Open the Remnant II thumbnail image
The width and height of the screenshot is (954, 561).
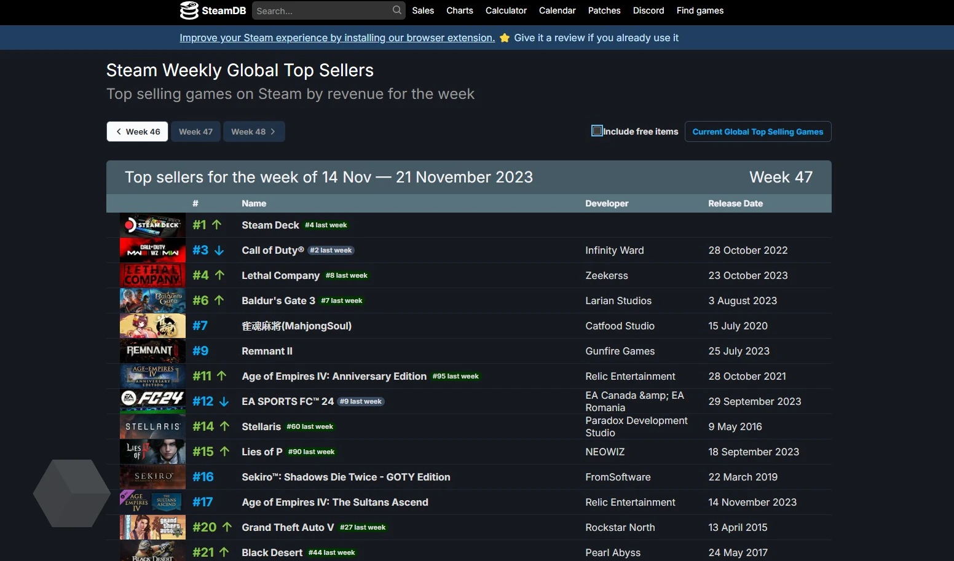152,351
